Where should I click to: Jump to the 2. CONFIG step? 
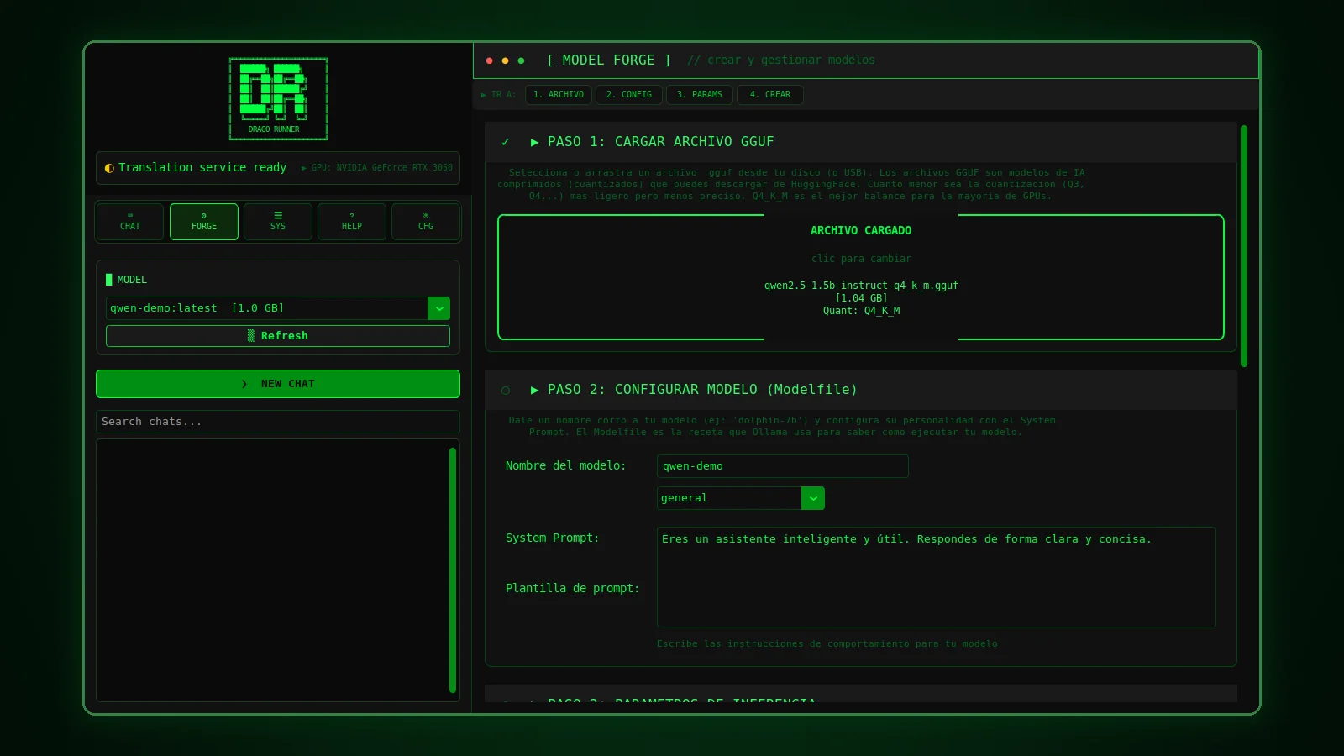pyautogui.click(x=629, y=95)
